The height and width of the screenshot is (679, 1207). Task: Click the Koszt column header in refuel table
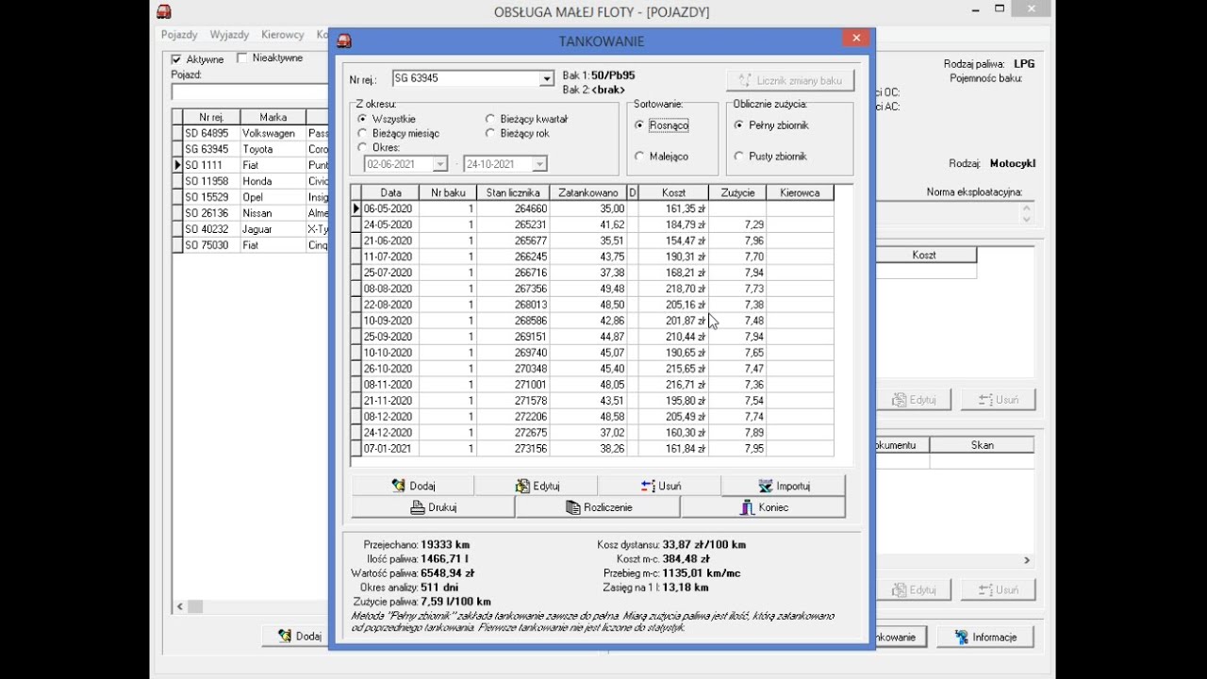[673, 192]
